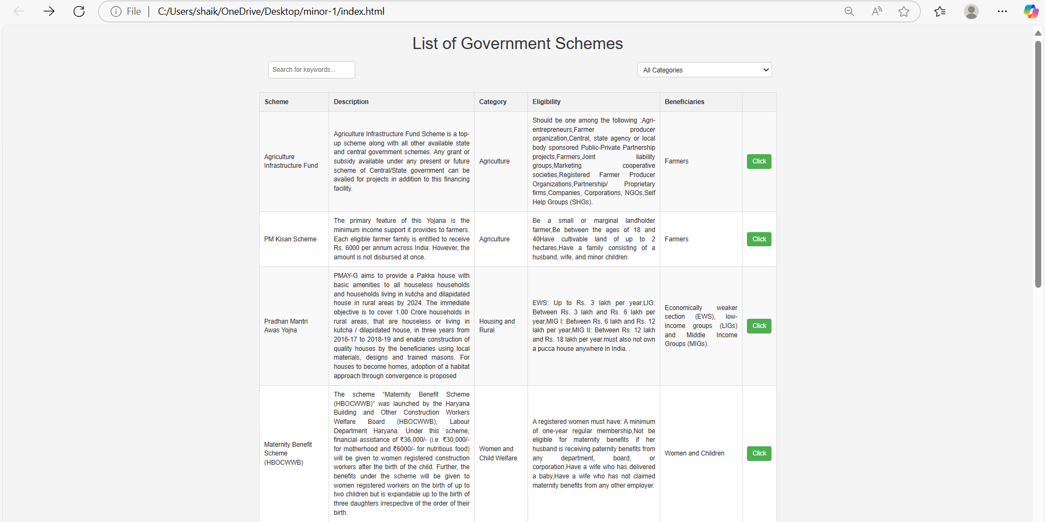This screenshot has height=522, width=1045.
Task: Click the button for PM Kisan Scheme
Action: 759,239
